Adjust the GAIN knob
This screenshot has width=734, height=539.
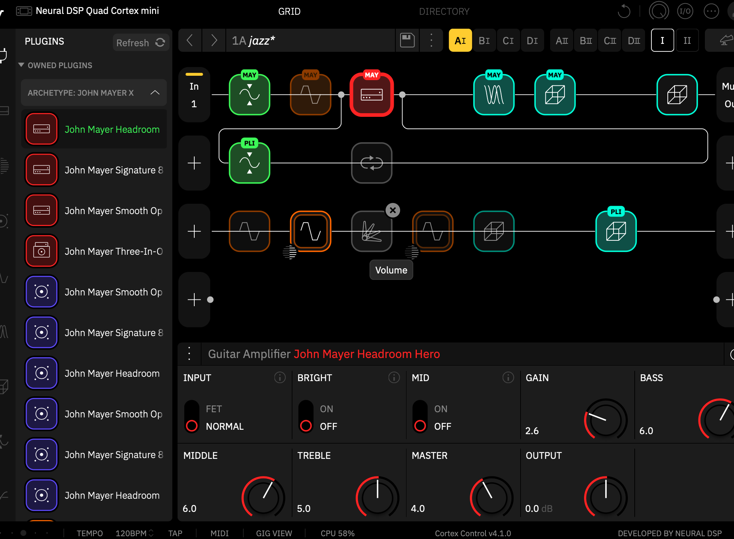pos(606,419)
